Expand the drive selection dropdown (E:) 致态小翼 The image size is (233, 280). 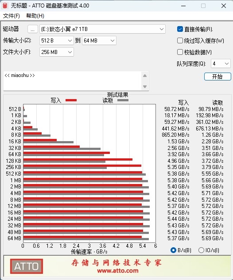(x=102, y=29)
